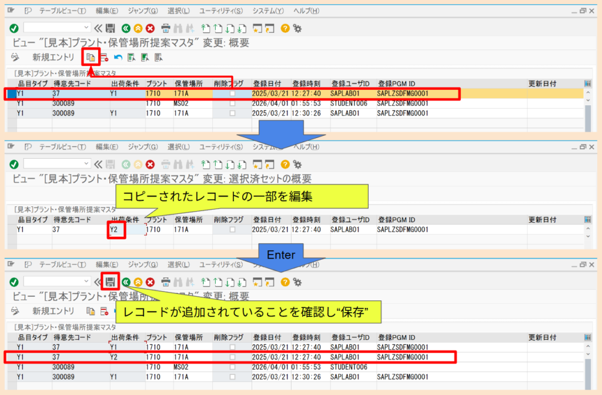Image resolution: width=602 pixels, height=395 pixels.
Task: Click the Copy As icon in top window
Action: 91,57
